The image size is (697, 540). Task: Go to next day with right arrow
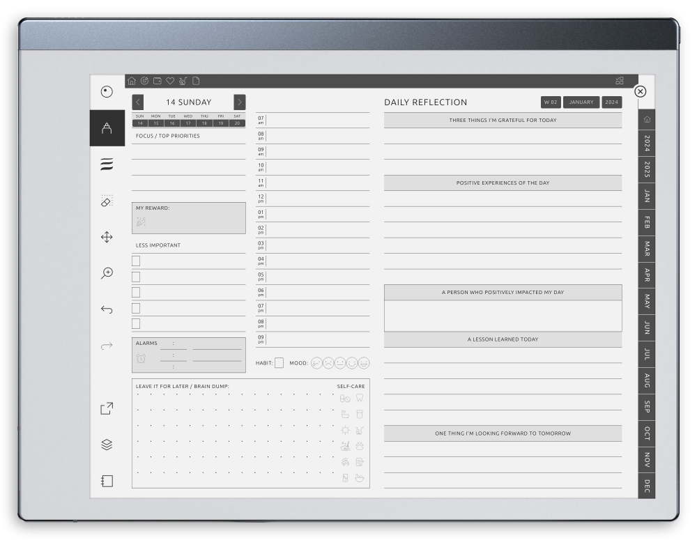point(240,102)
